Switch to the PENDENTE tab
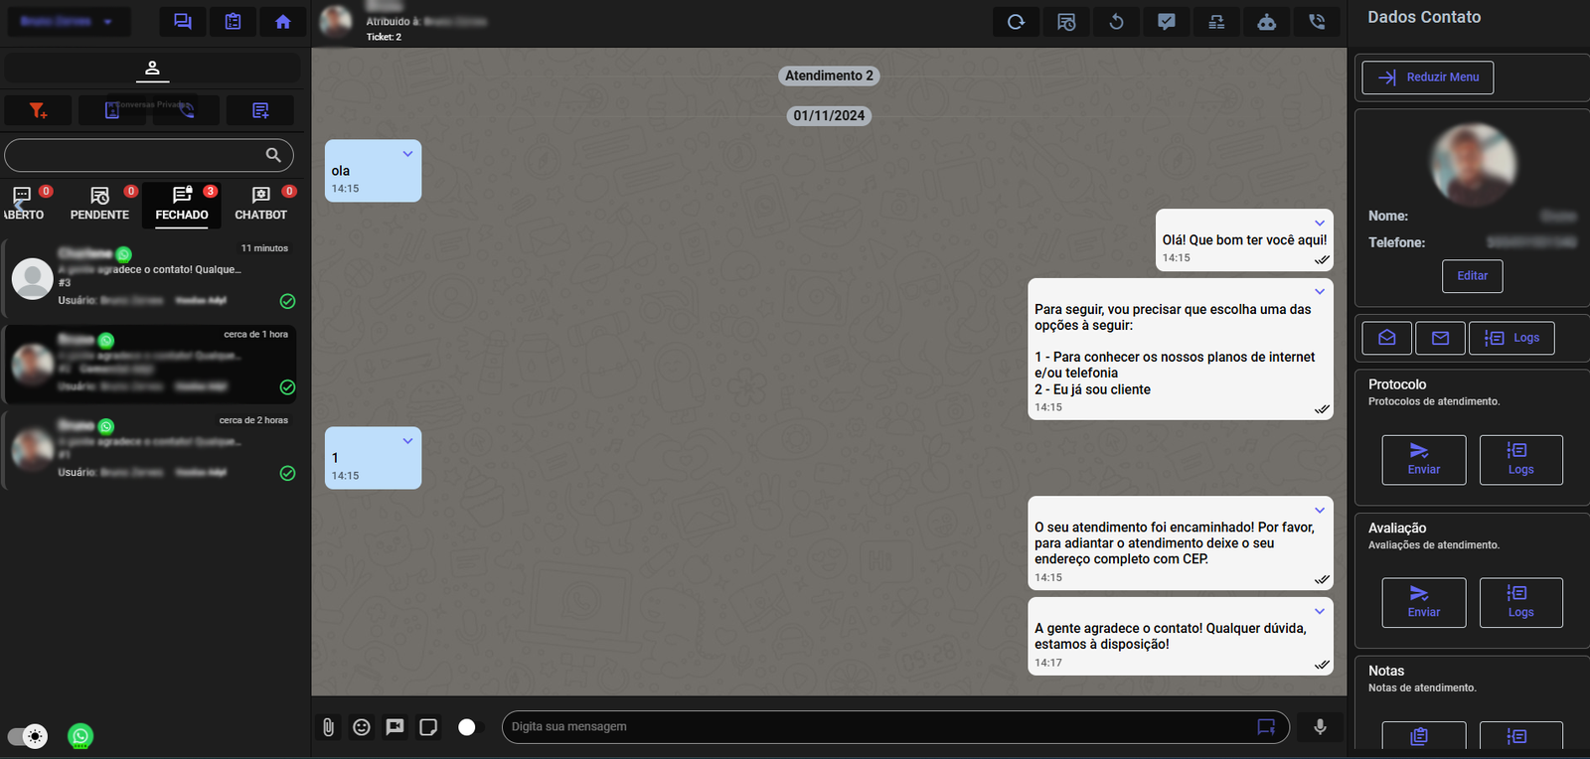 99,204
